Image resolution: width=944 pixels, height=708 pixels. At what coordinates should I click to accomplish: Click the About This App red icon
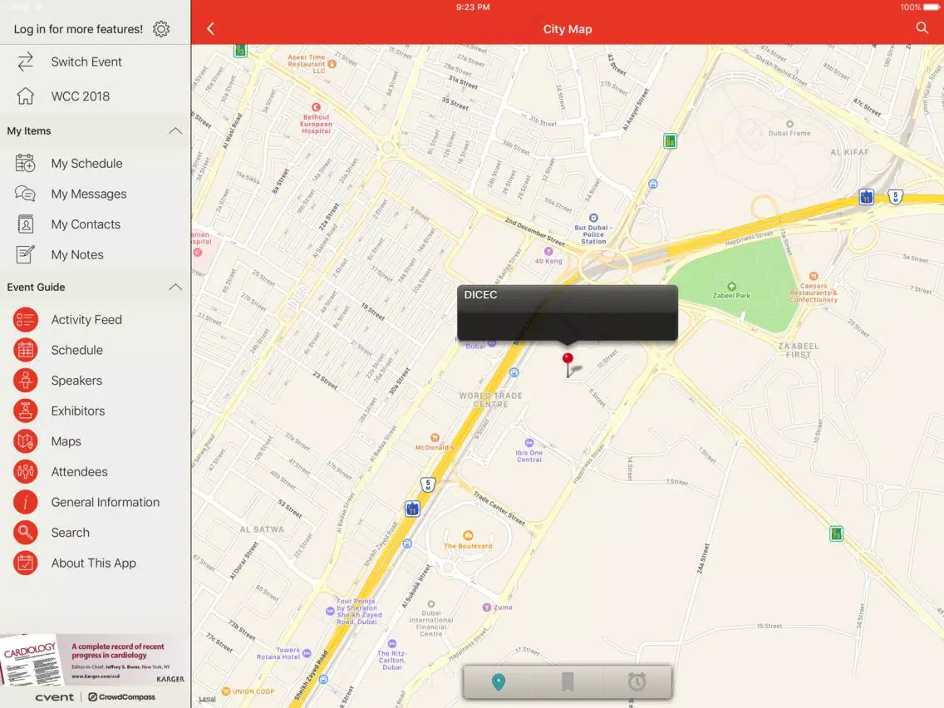pos(25,563)
